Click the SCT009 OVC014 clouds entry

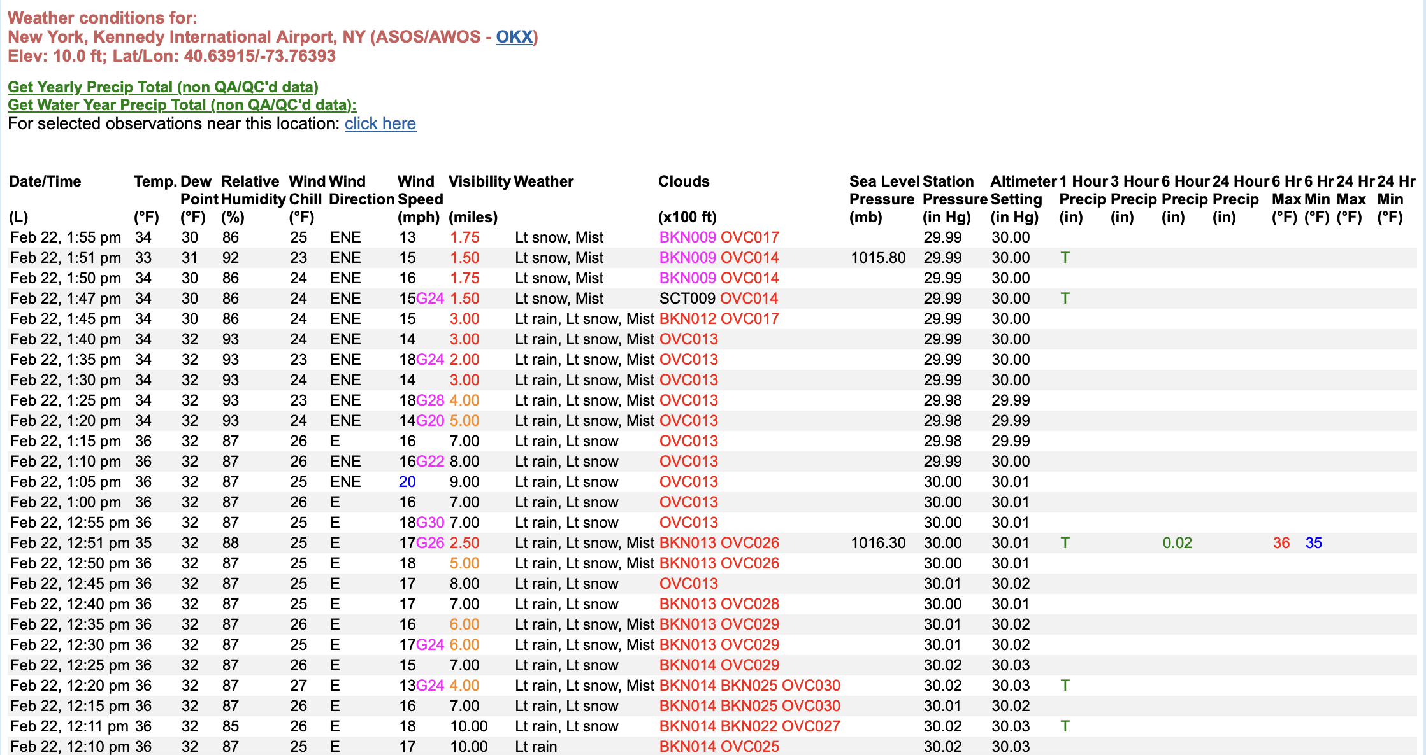pyautogui.click(x=719, y=299)
